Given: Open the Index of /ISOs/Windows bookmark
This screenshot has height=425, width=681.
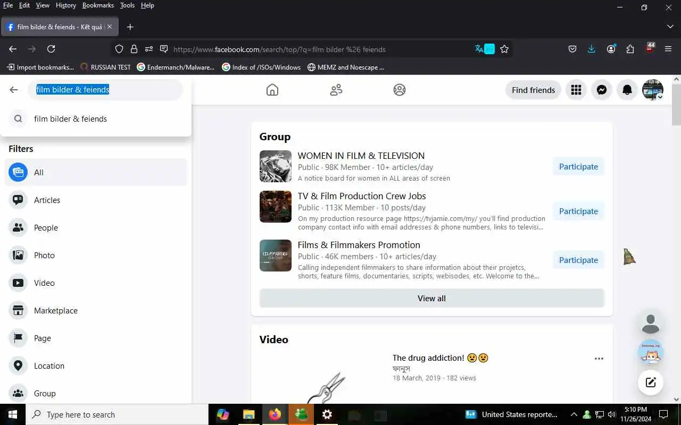Looking at the screenshot, I should coord(261,67).
